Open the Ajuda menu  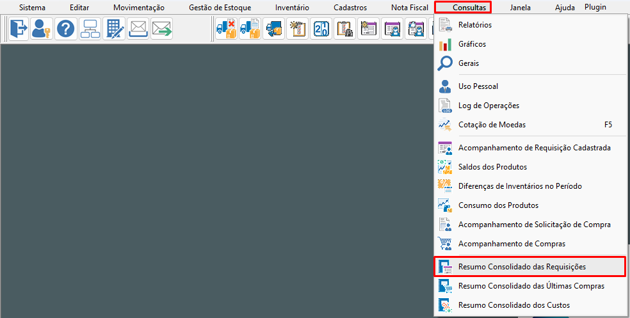click(565, 8)
